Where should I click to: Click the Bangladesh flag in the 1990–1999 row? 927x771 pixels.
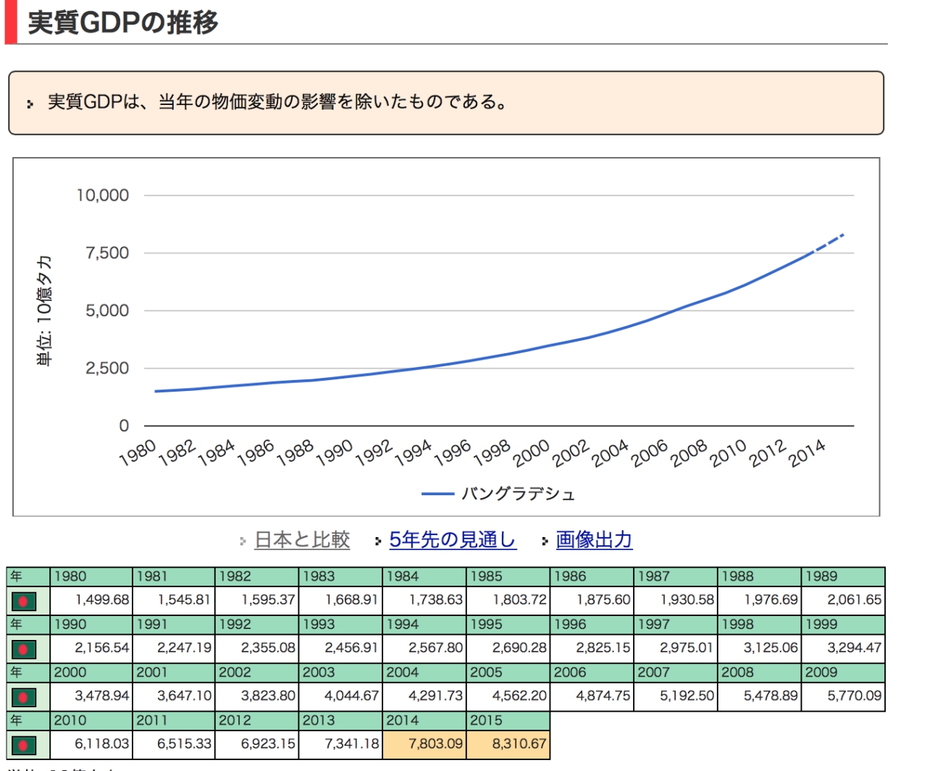coord(24,649)
